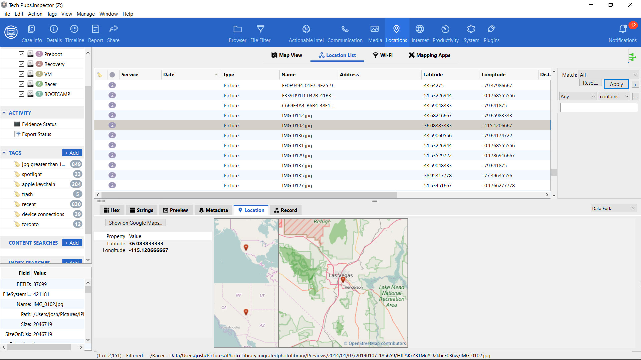Open the Match criteria dropdown
This screenshot has height=360, width=641.
click(608, 75)
